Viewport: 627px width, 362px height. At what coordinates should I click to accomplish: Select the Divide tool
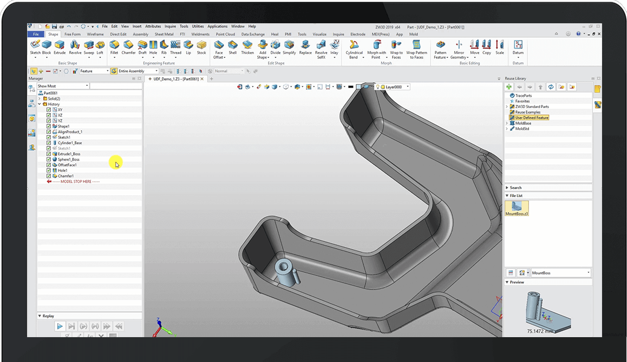click(x=276, y=48)
